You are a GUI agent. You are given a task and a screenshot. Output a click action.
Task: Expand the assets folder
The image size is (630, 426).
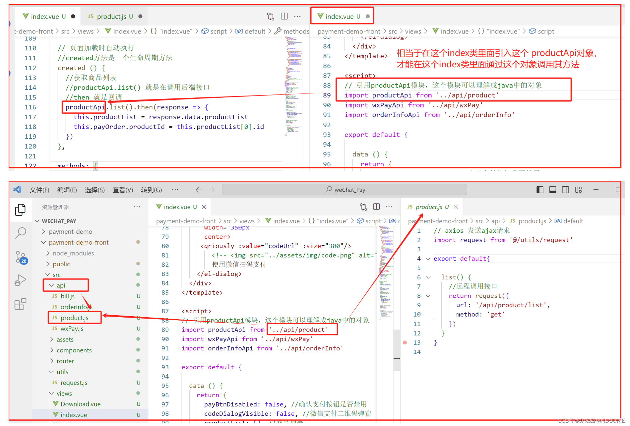point(51,339)
